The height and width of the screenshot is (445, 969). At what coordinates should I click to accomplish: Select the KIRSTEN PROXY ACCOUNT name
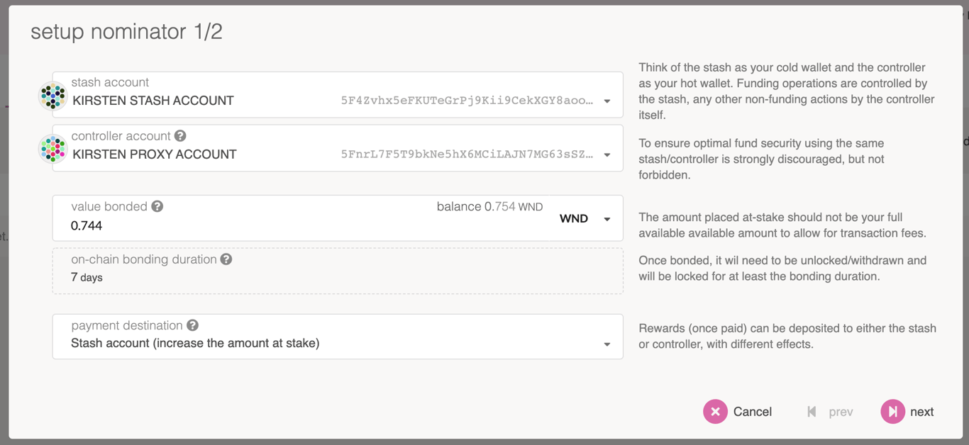point(155,154)
